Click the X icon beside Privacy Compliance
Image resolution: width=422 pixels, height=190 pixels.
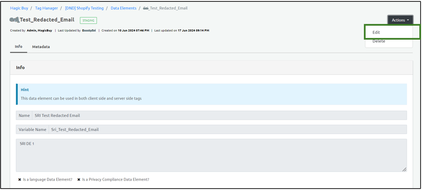click(x=79, y=180)
